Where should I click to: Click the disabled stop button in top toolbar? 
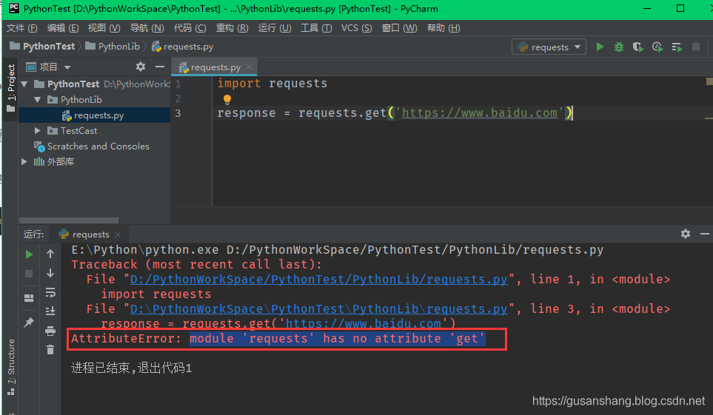click(x=696, y=47)
